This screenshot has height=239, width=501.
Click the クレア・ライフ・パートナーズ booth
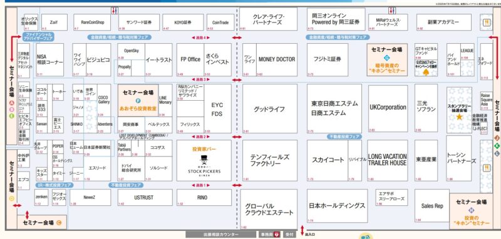coord(268,19)
